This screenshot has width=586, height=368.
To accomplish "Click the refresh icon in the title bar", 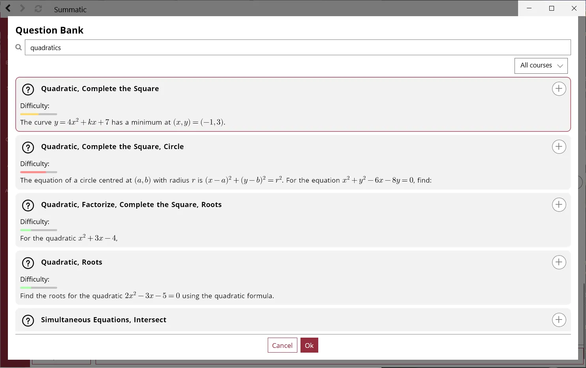I will pos(38,8).
